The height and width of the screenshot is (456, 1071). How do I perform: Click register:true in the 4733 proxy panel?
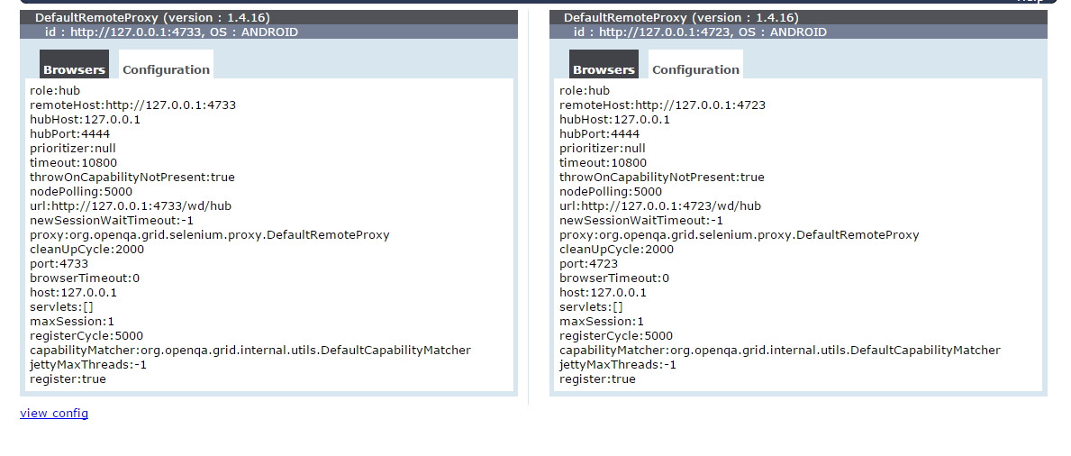(68, 378)
